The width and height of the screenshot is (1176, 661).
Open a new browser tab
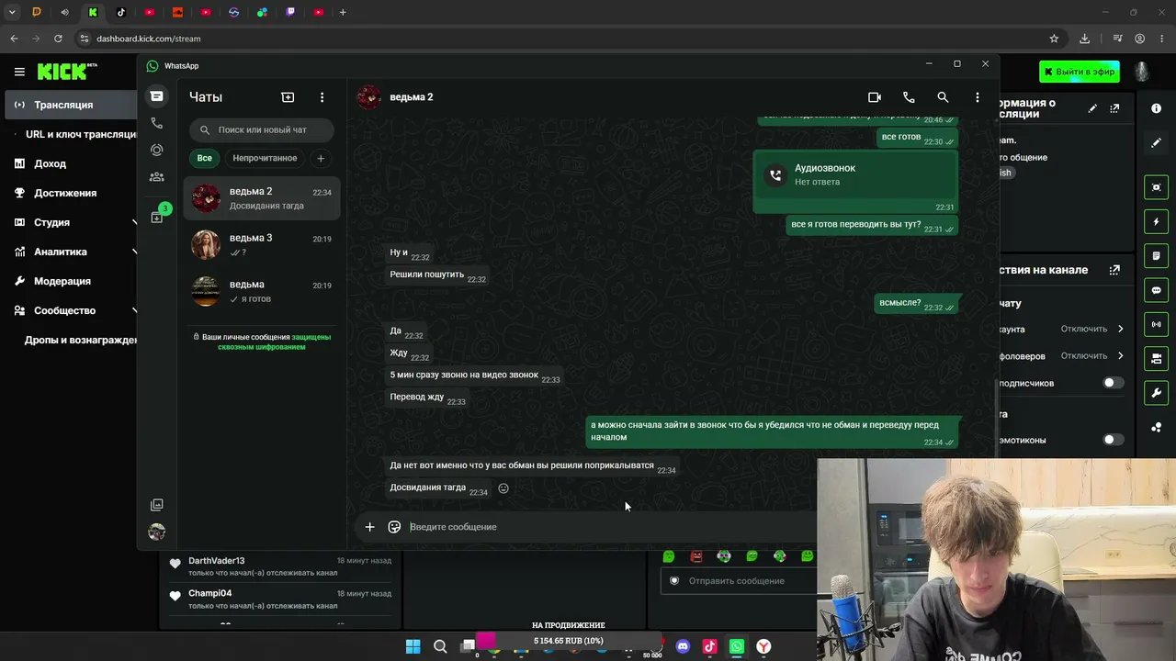[343, 12]
